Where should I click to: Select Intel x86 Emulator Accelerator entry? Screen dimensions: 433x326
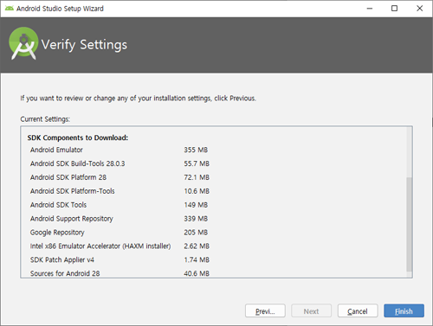point(100,246)
